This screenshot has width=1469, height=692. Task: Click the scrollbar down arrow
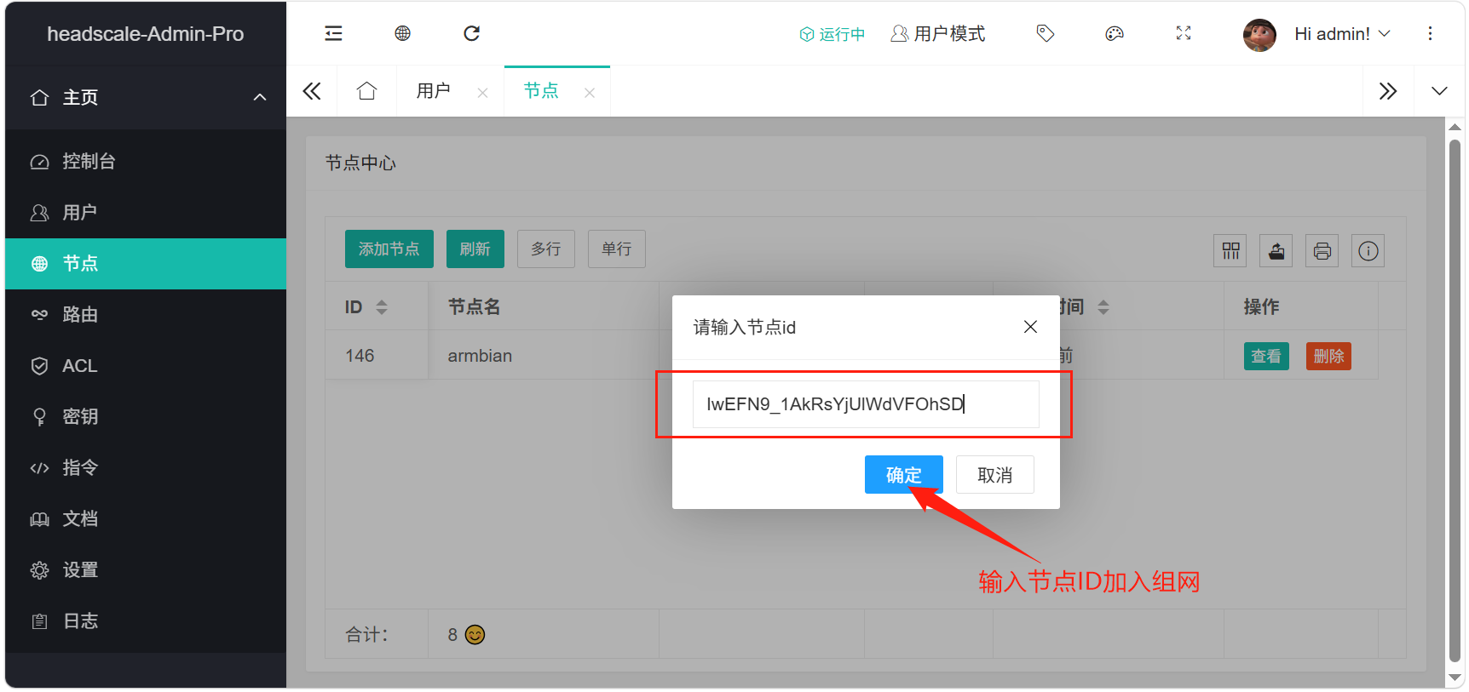pos(1455,678)
